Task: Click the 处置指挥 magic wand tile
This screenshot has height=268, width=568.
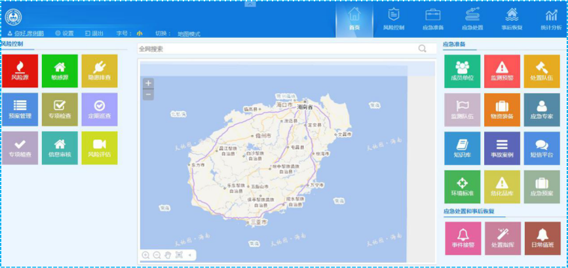Action: coord(502,237)
